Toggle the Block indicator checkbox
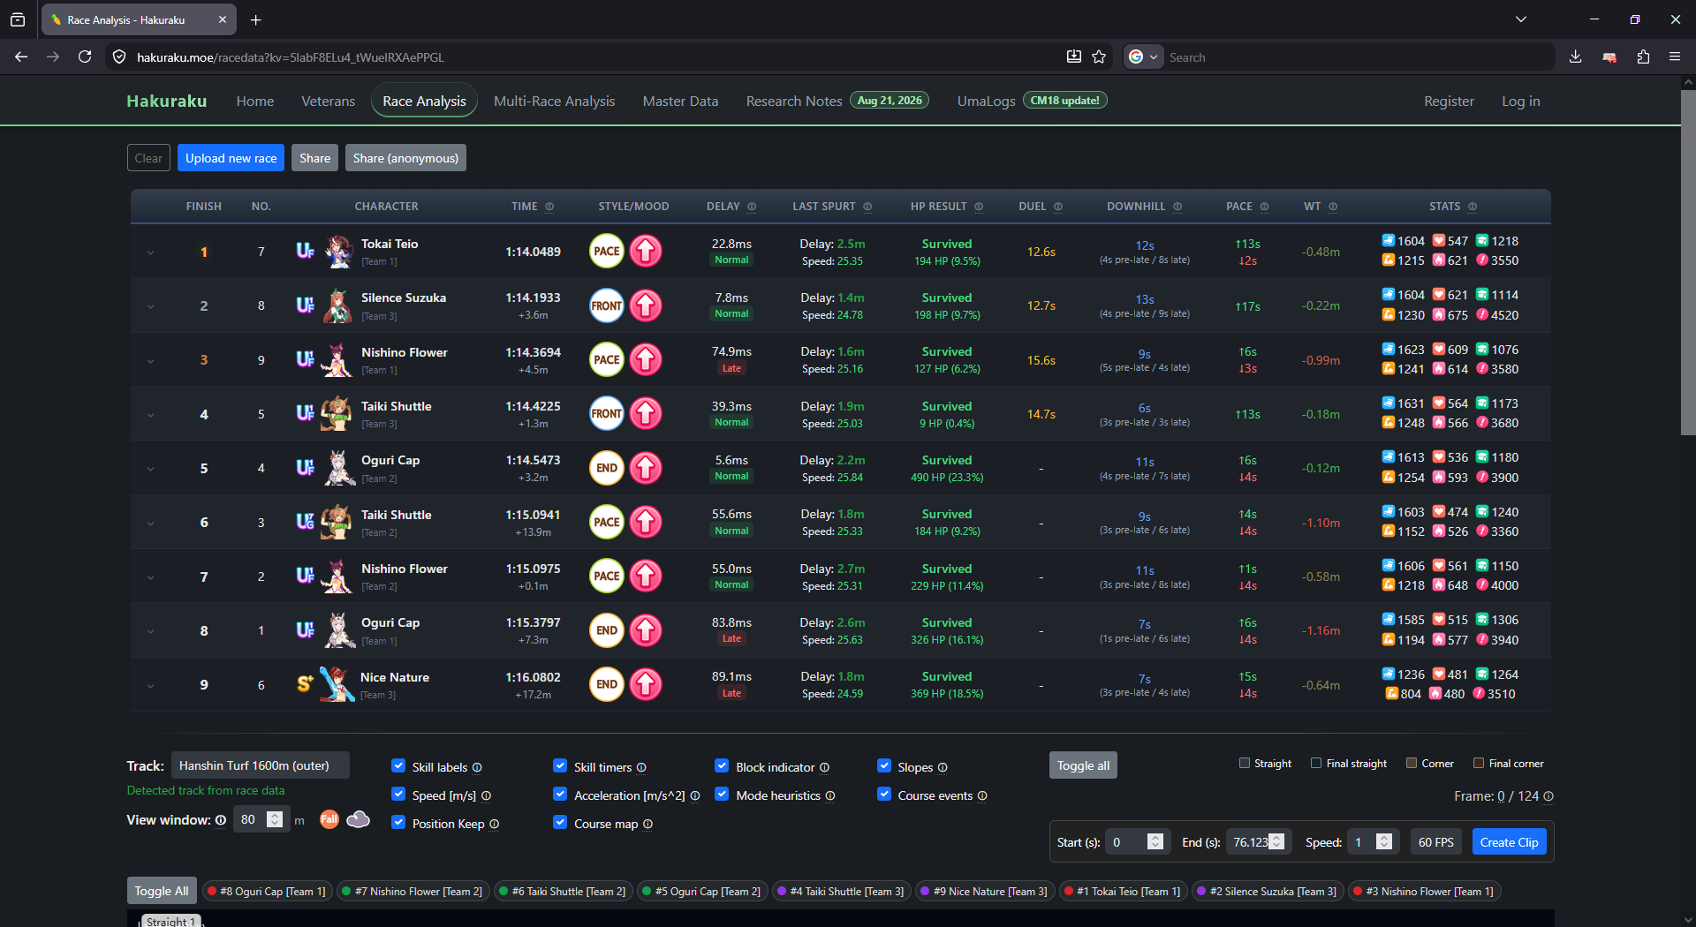Viewport: 1696px width, 927px height. 722,766
